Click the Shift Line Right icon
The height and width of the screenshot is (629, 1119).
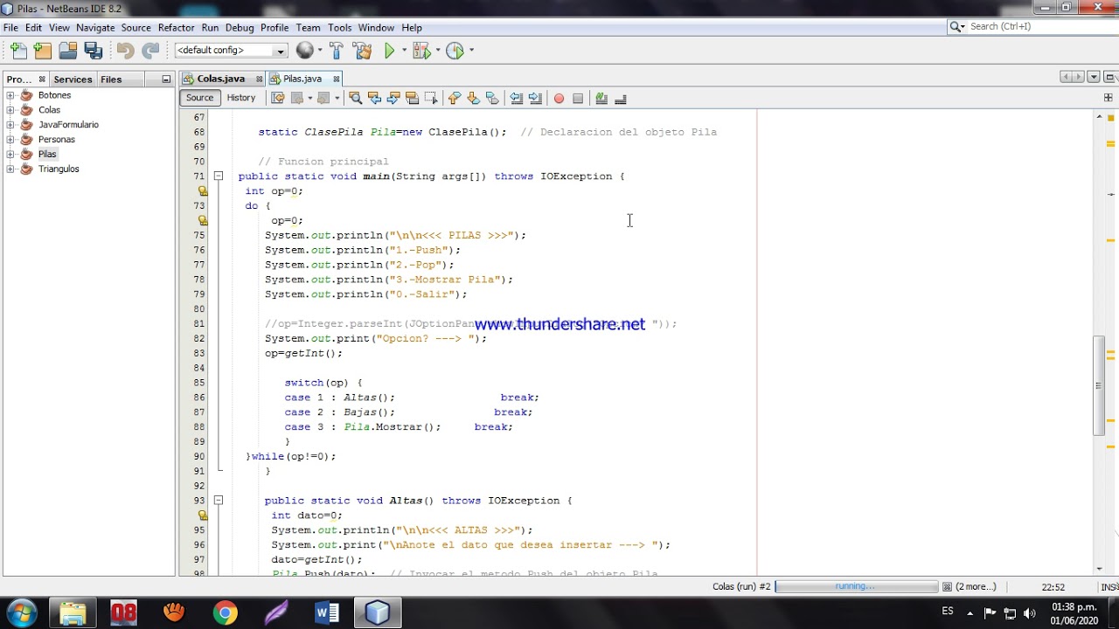click(x=535, y=98)
